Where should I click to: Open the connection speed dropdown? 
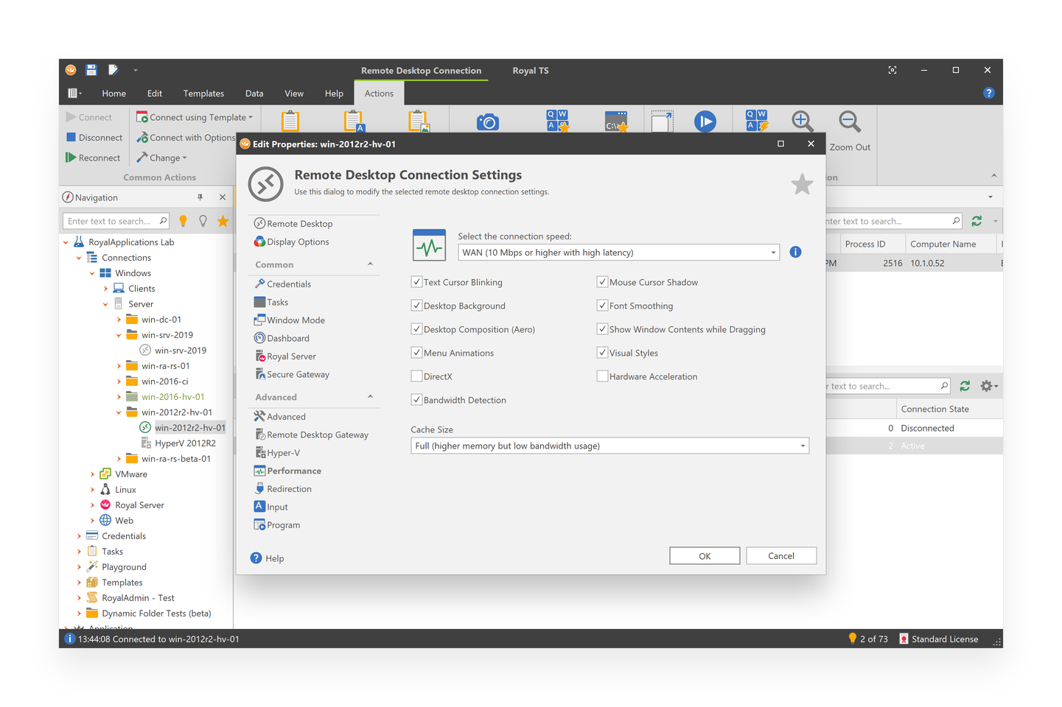[x=772, y=252]
